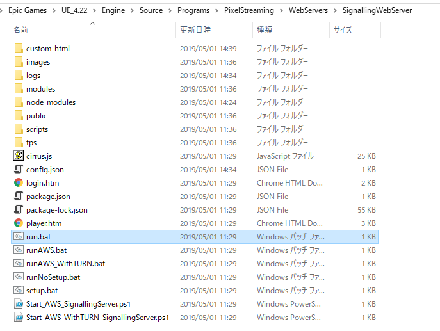Sort by the 種類 column header
This screenshot has height=331, width=440.
[x=265, y=29]
